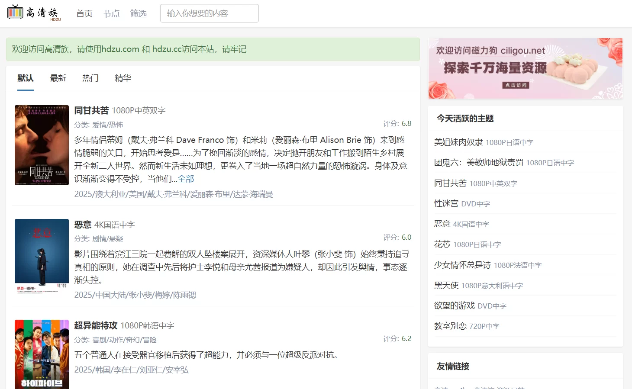Click the 同甘共苦 poster thumbnail

click(41, 145)
